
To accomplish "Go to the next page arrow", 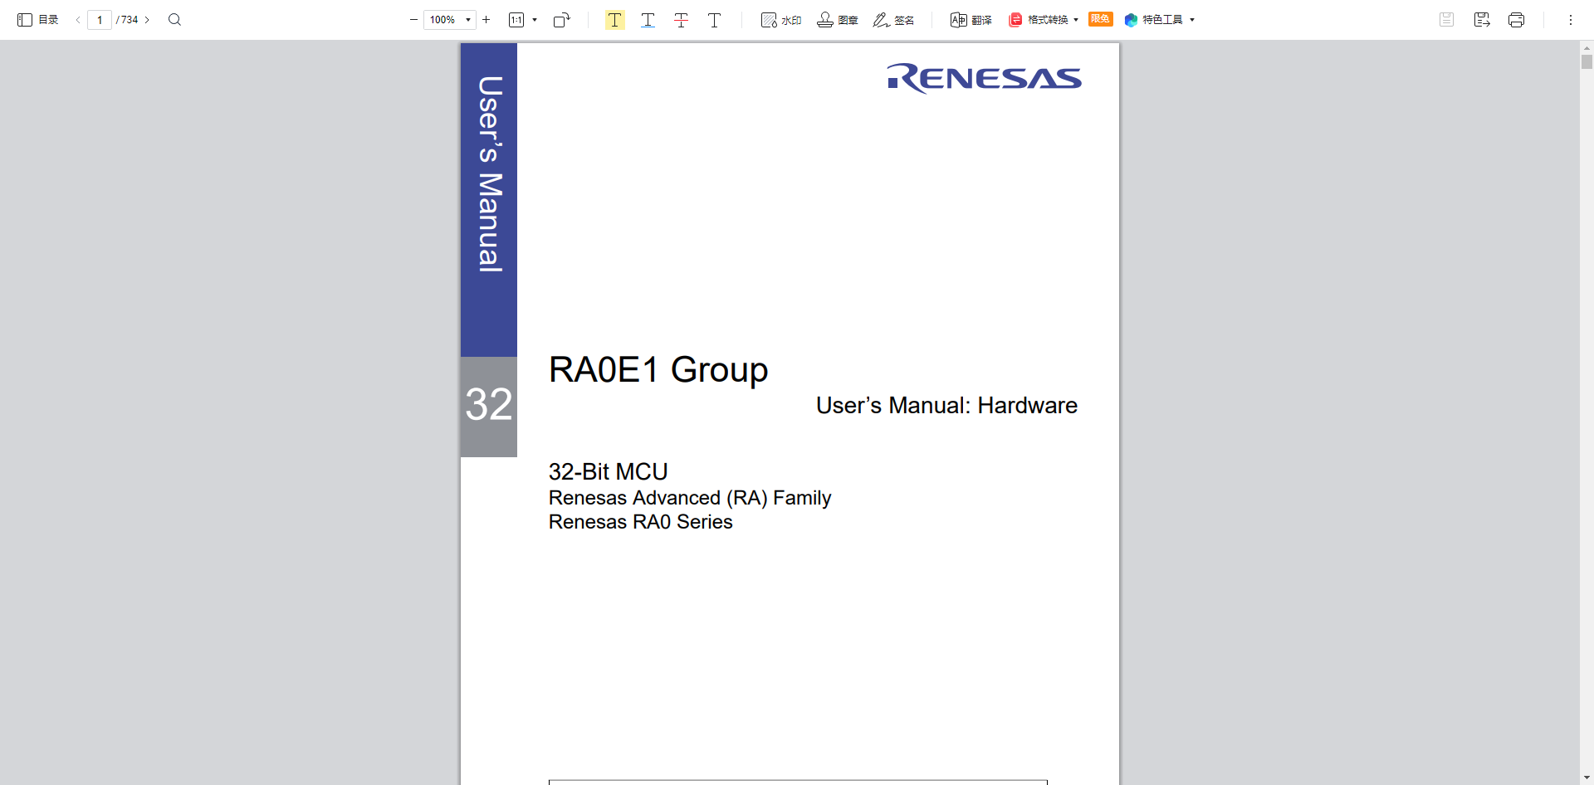I will pos(147,20).
